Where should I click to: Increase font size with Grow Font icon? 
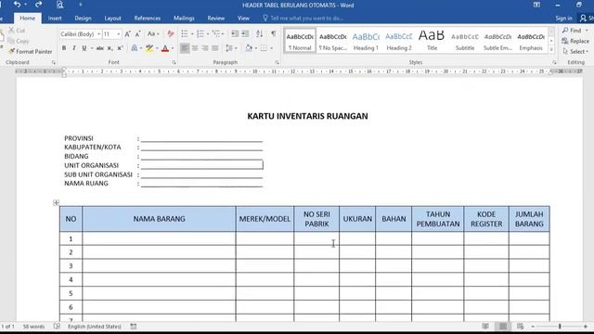[128, 34]
